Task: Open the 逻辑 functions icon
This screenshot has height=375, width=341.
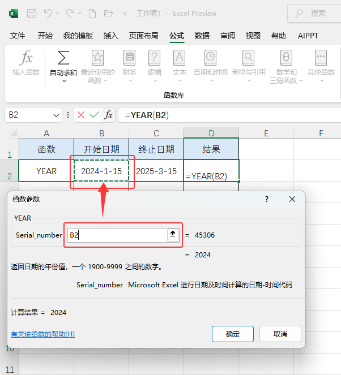Action: [x=155, y=58]
